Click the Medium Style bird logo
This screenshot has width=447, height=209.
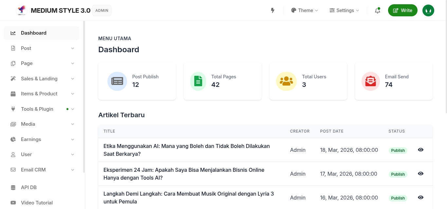click(x=21, y=10)
